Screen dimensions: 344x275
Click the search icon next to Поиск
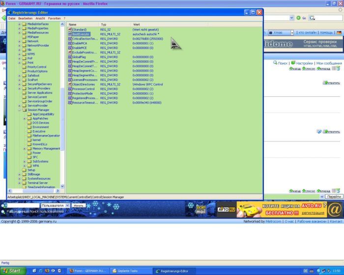[275, 63]
